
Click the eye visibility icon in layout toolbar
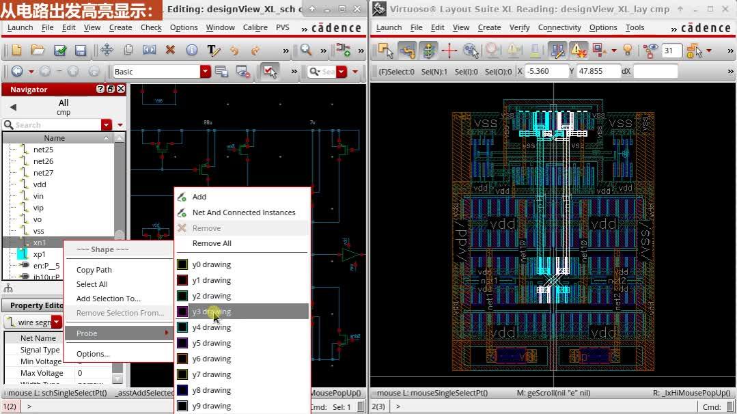(650, 51)
